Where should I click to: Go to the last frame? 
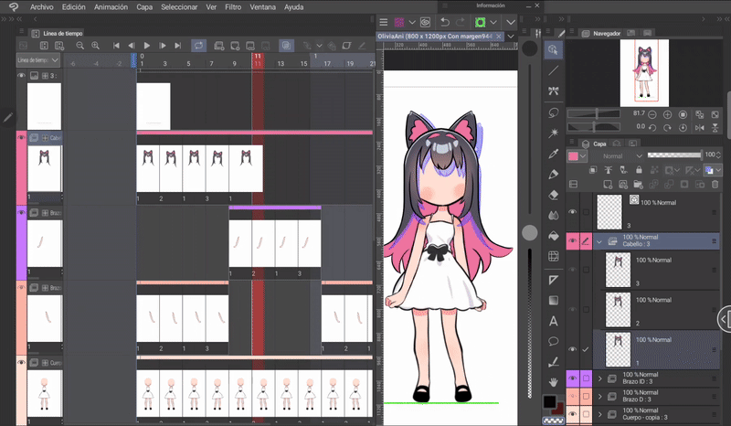pyautogui.click(x=177, y=46)
